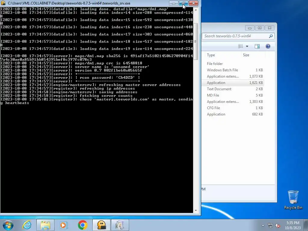This screenshot has height=231, width=308.
Task: Open Windows Explorer taskbar icon
Action: (45, 225)
